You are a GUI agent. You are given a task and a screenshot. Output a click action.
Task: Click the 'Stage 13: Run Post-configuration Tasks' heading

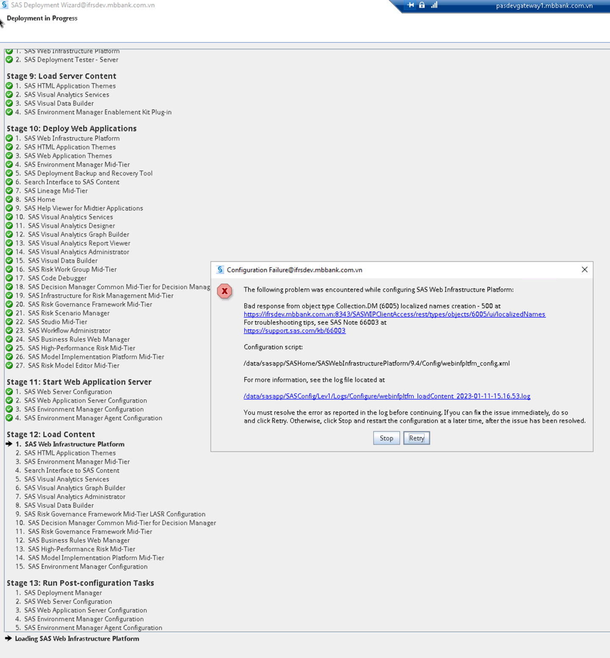(x=81, y=583)
